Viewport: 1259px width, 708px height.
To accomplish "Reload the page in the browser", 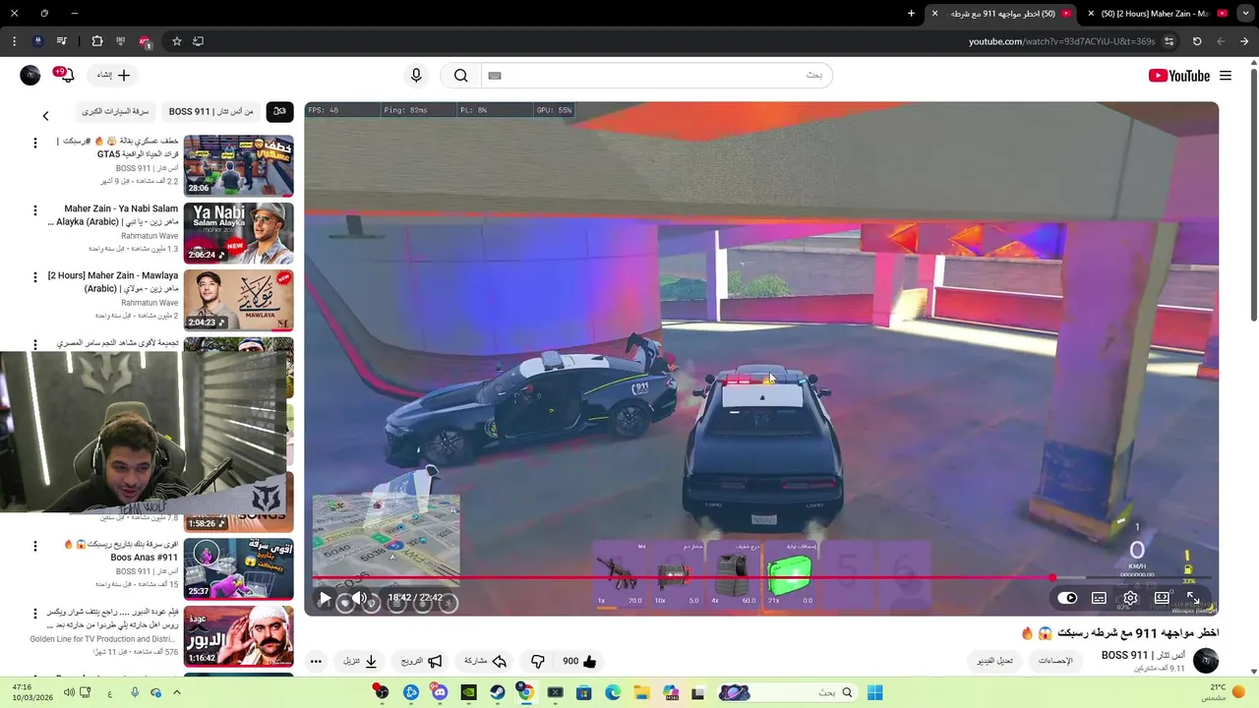I will pos(1197,41).
